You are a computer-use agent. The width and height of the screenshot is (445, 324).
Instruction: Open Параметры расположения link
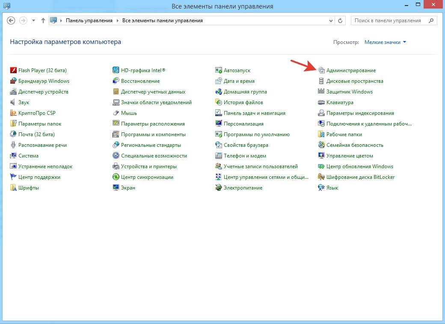pyautogui.click(x=153, y=124)
